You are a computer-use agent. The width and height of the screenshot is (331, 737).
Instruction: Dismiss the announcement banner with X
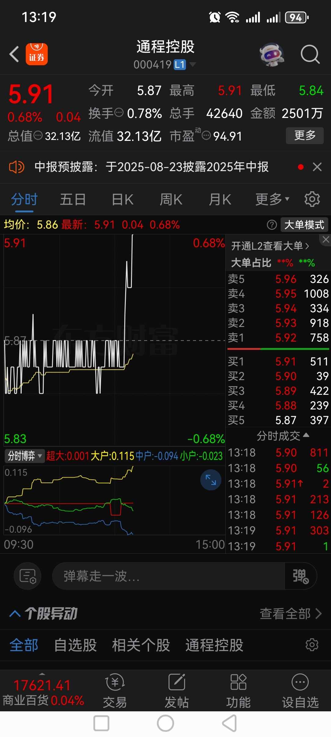(317, 167)
